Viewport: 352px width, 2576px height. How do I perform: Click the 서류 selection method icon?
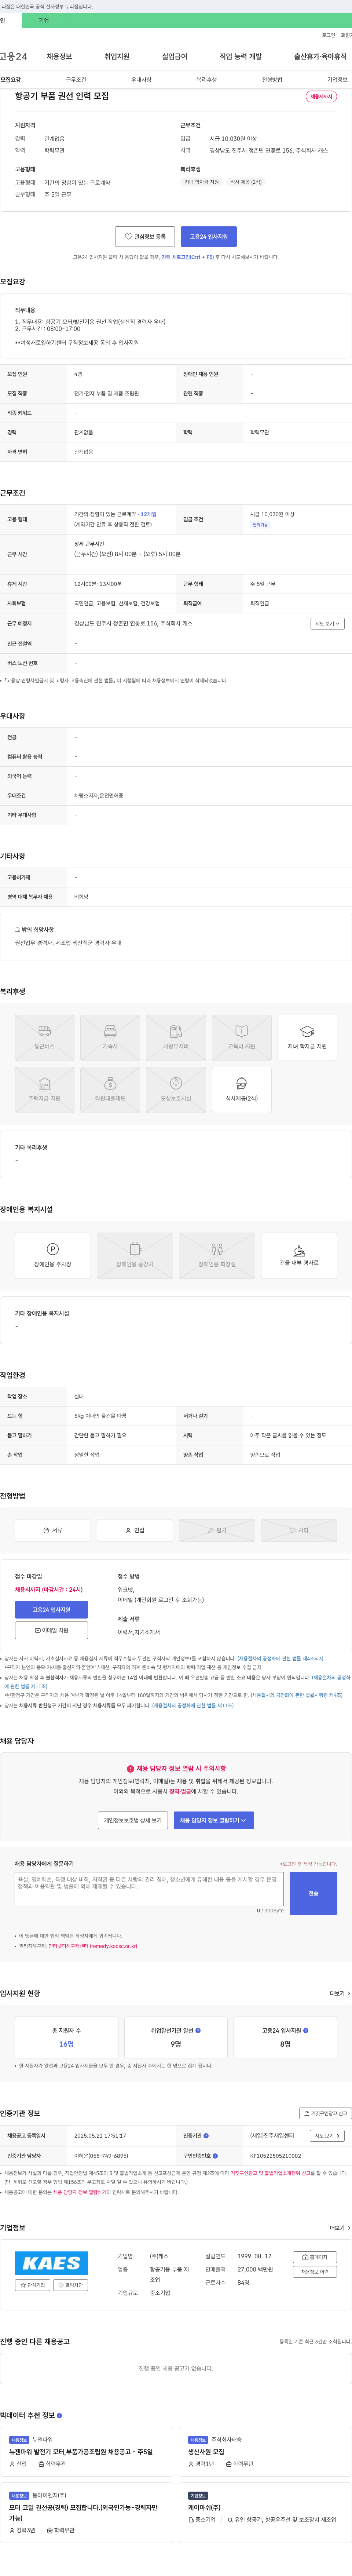click(53, 1530)
